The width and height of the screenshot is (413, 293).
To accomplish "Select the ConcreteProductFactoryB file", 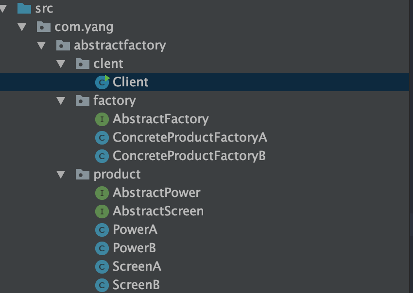I will pos(189,156).
